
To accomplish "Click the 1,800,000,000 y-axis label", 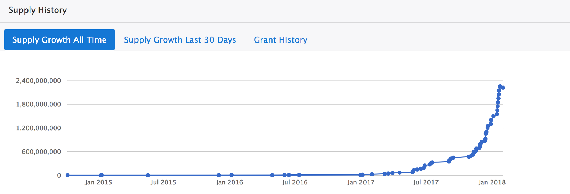I will 38,104.
